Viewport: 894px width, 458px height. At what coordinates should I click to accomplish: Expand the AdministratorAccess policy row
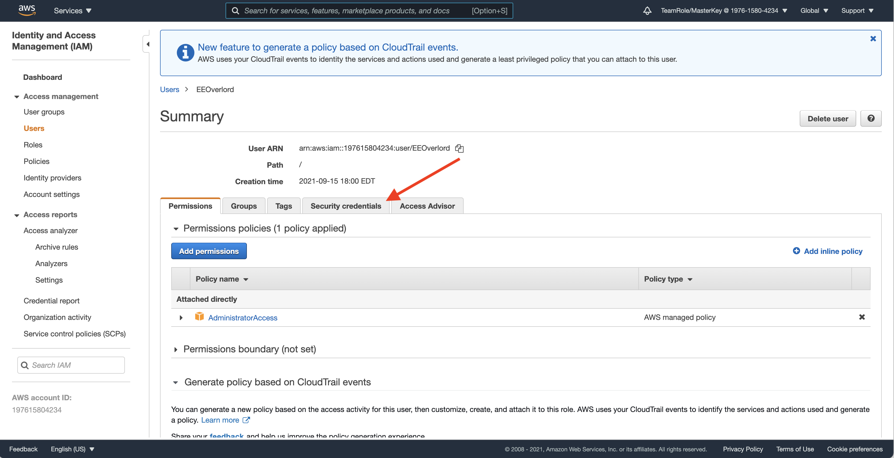[x=181, y=317]
